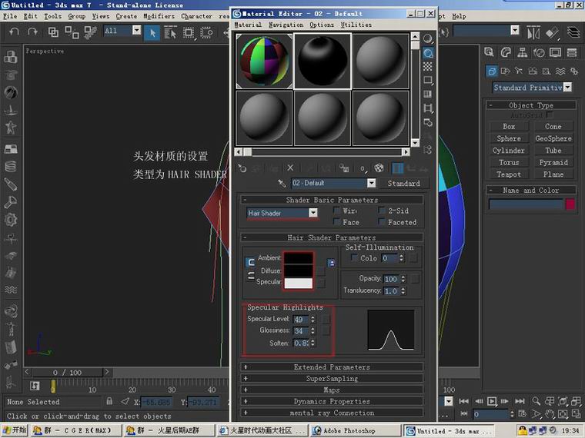This screenshot has width=585, height=438.
Task: Click Zoom tool in viewport navigation
Action: (537, 401)
